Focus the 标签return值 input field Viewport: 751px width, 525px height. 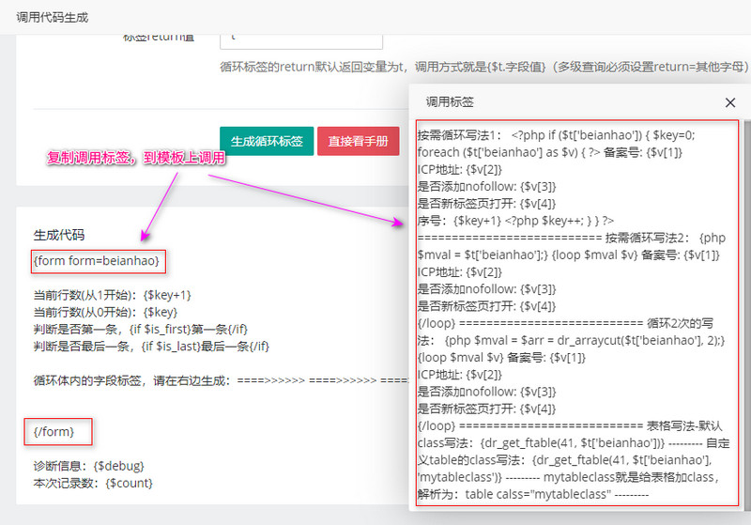(x=300, y=37)
